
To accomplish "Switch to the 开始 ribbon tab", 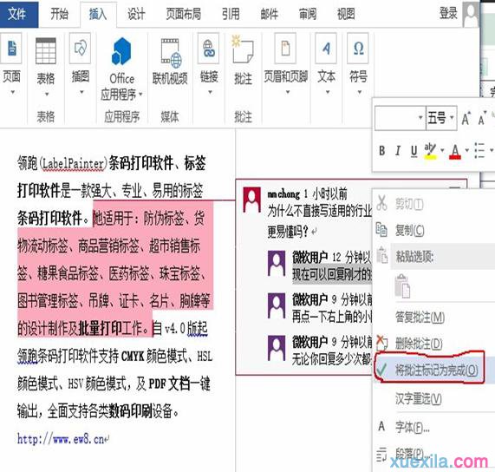I will pyautogui.click(x=59, y=14).
